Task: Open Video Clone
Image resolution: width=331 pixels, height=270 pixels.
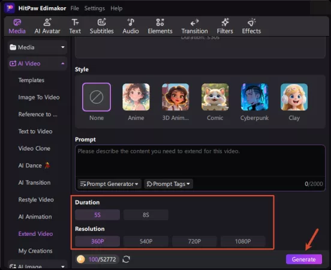Action: 34,148
